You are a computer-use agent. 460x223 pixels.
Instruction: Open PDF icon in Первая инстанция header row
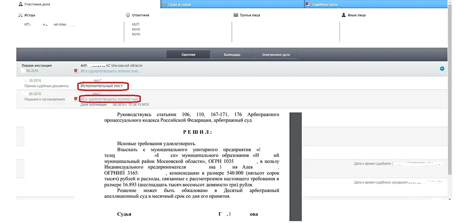point(76,71)
